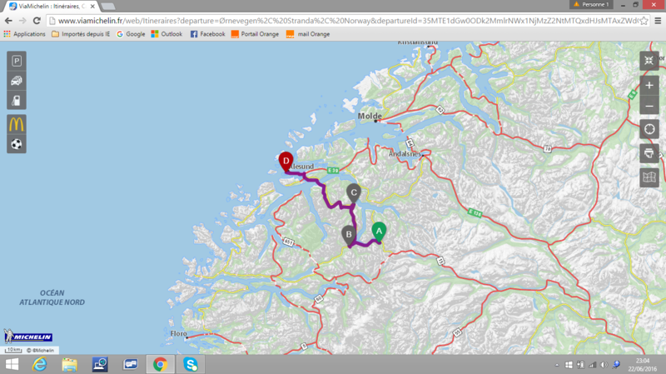The image size is (666, 374).
Task: Close the ViaMichelin tab
Action: coord(92,7)
